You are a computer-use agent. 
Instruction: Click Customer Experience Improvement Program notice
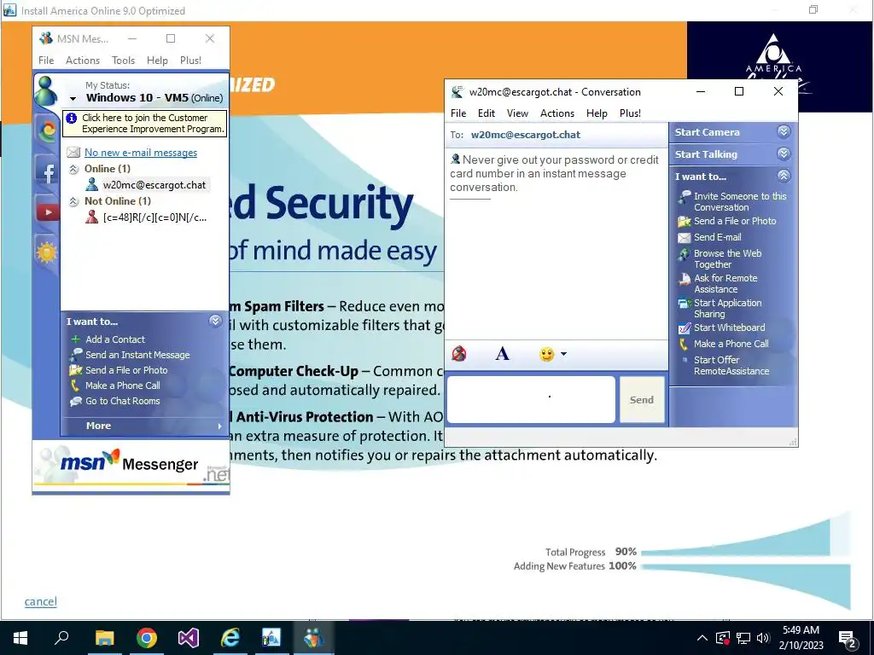[x=144, y=123]
